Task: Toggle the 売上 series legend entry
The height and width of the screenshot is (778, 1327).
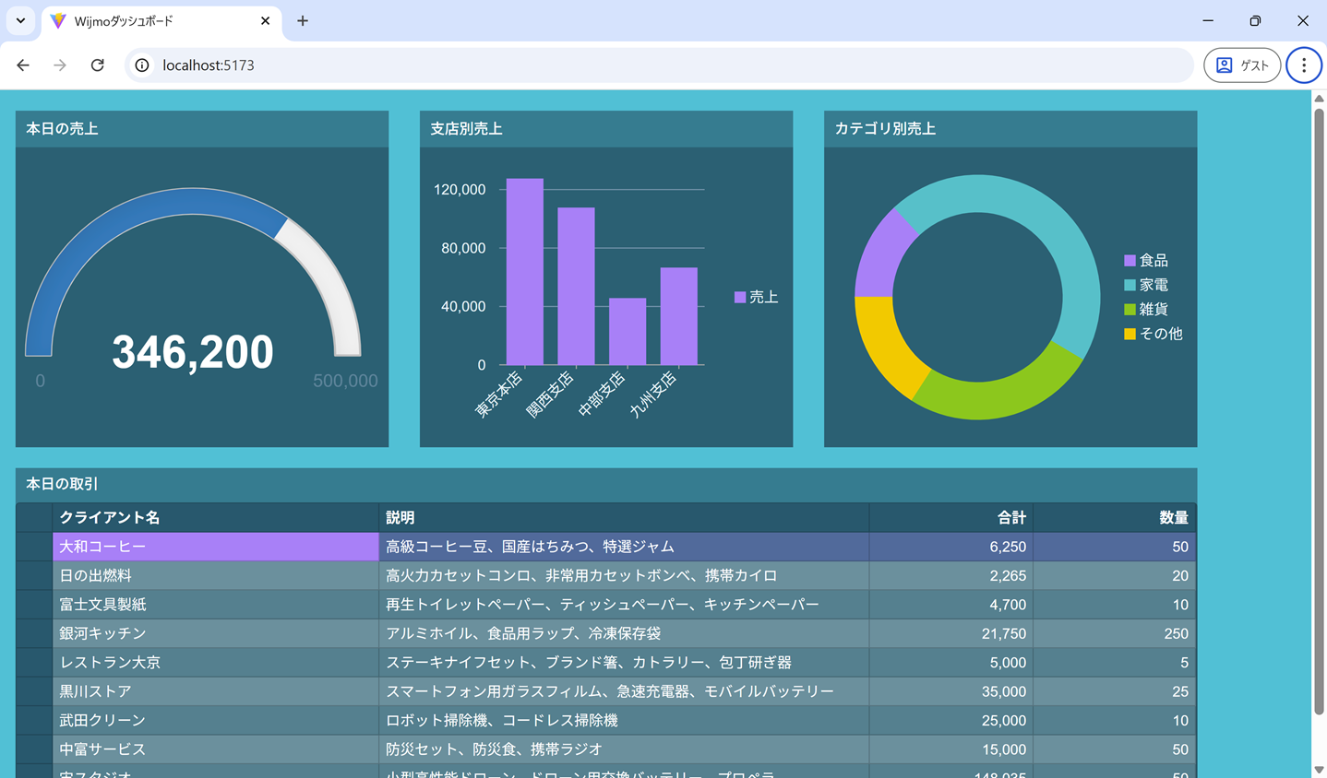Action: (x=757, y=297)
